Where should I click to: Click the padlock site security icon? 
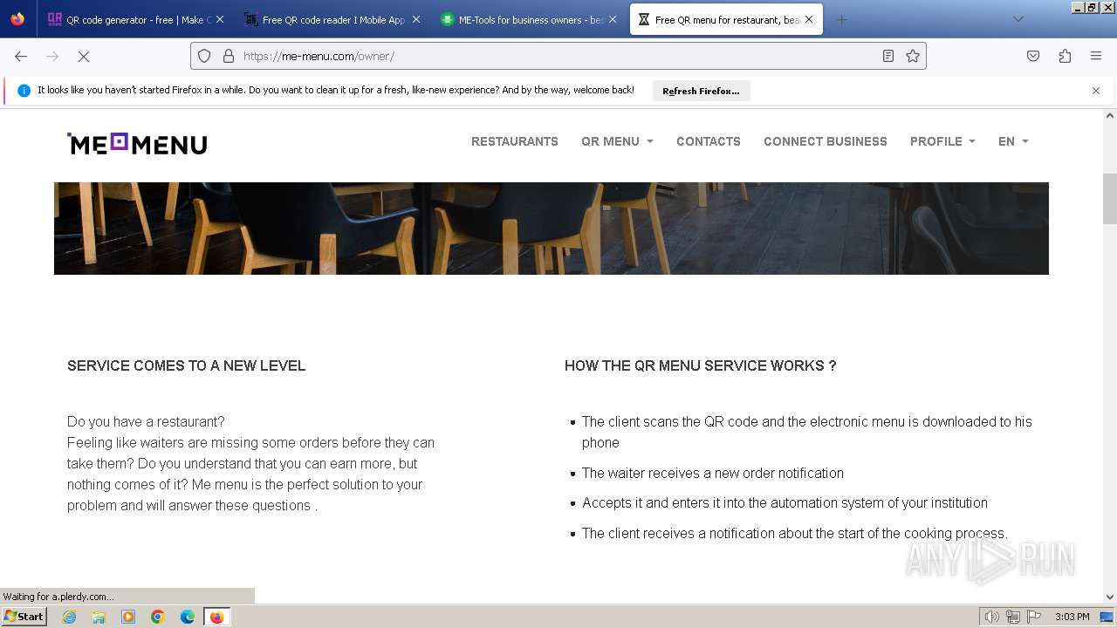pos(229,56)
